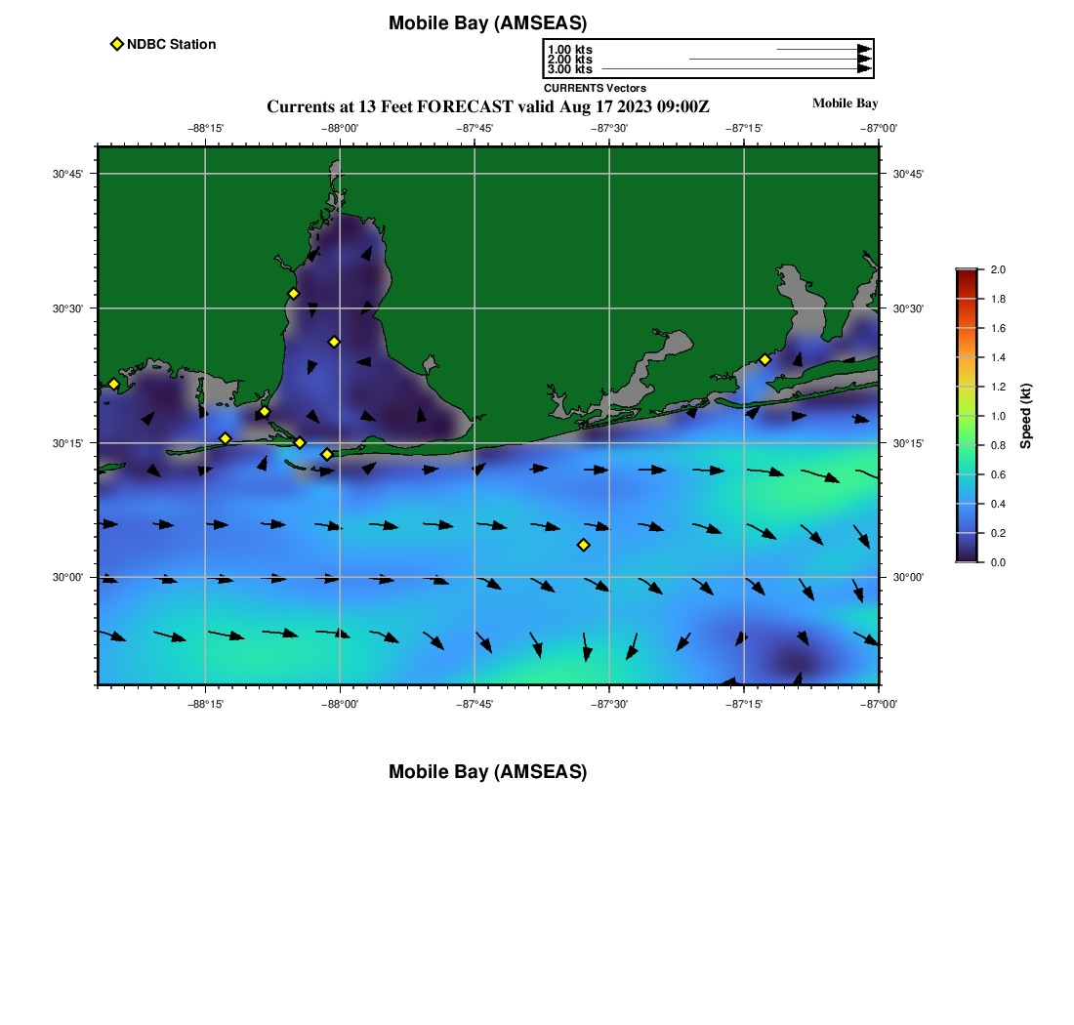
Task: Click the bottom-axis '-87°15'' longitude label
Action: pyautogui.click(x=745, y=704)
